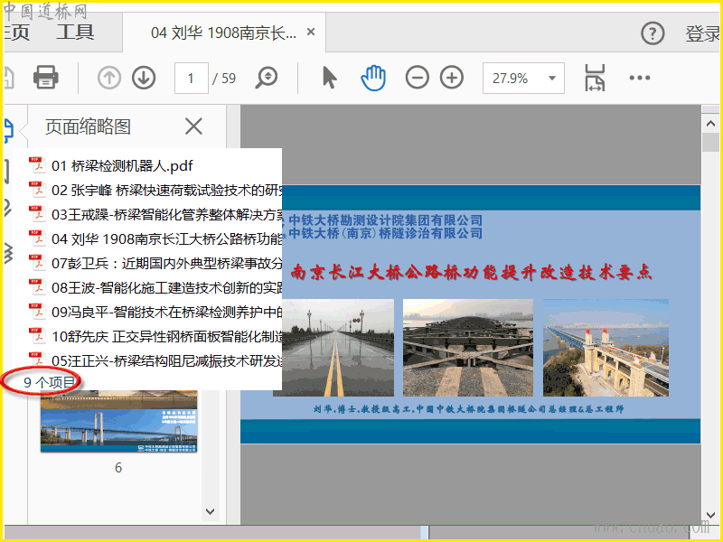Click the page number input field

point(191,78)
